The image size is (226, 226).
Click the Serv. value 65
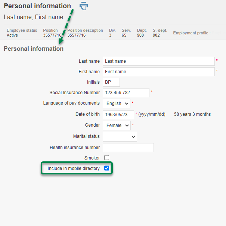[x=124, y=35]
